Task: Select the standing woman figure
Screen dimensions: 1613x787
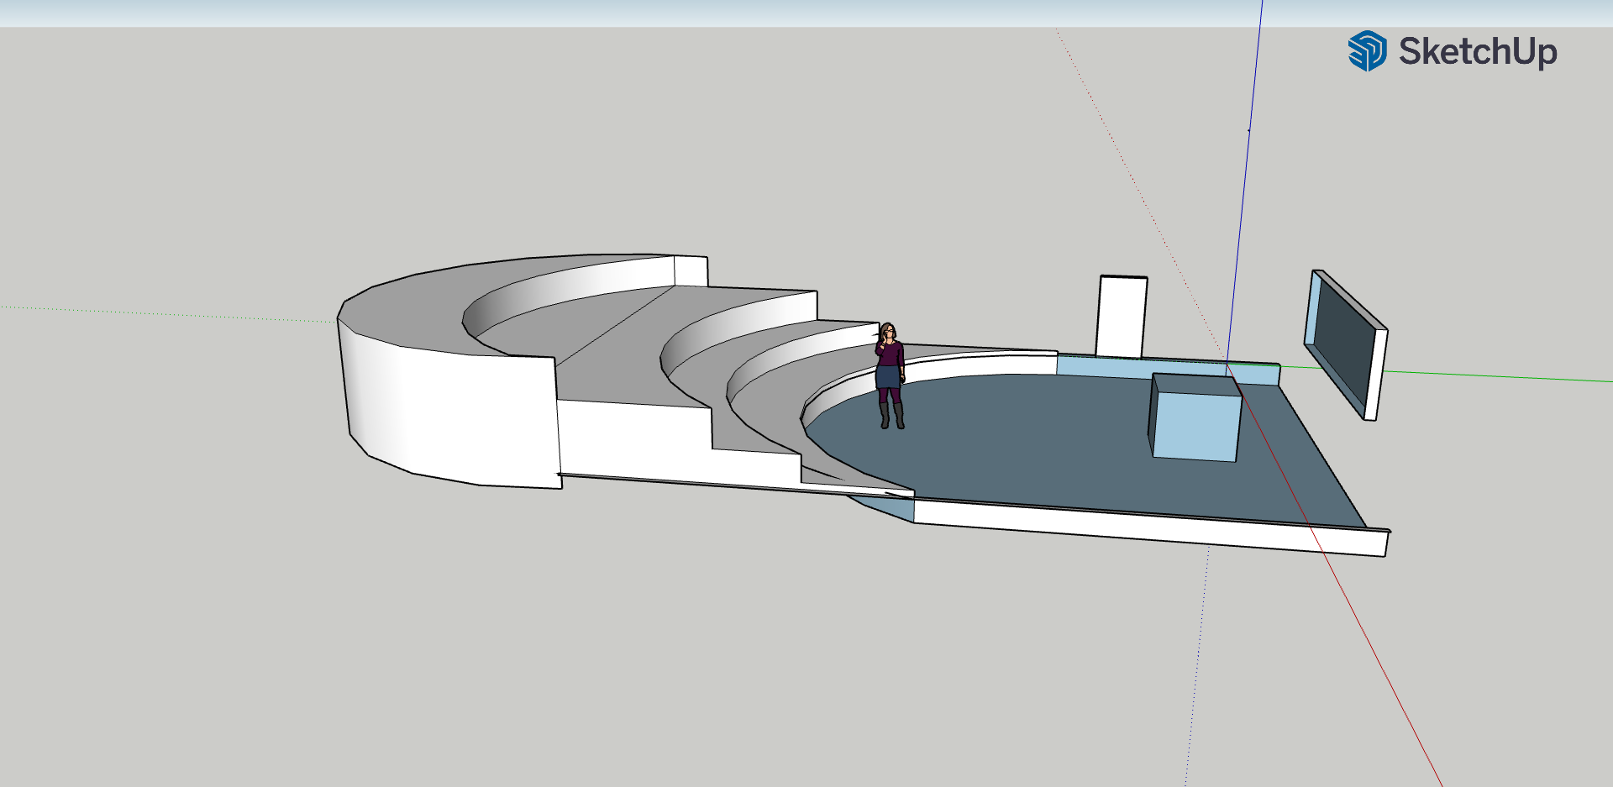Action: (x=890, y=370)
